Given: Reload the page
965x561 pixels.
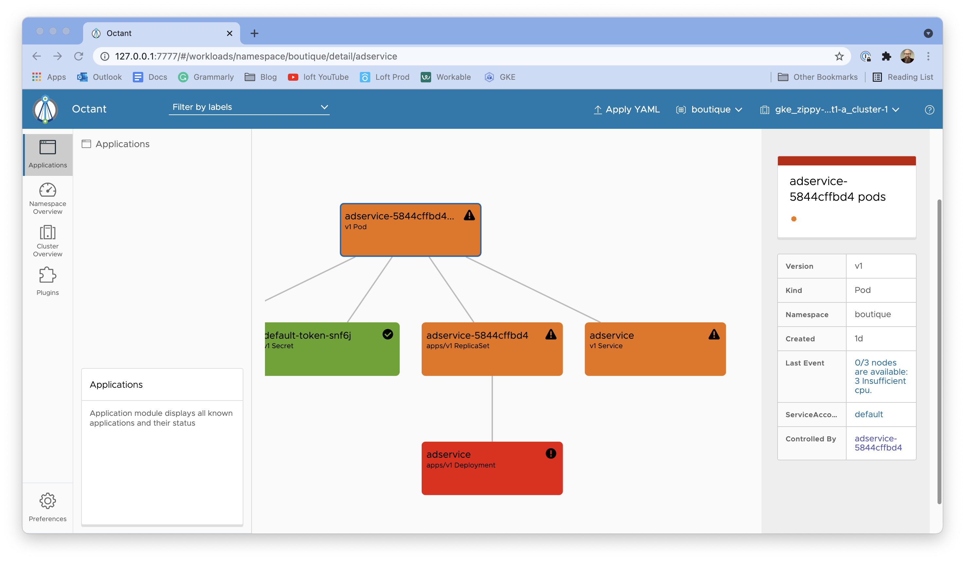Looking at the screenshot, I should click(x=79, y=56).
